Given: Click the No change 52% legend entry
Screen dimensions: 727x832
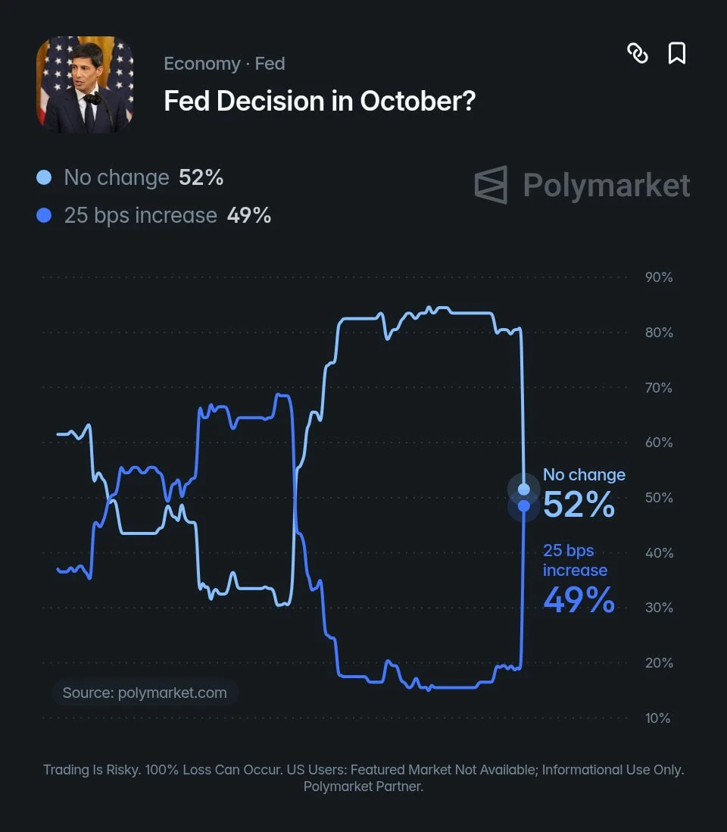Looking at the screenshot, I should coord(130,178).
